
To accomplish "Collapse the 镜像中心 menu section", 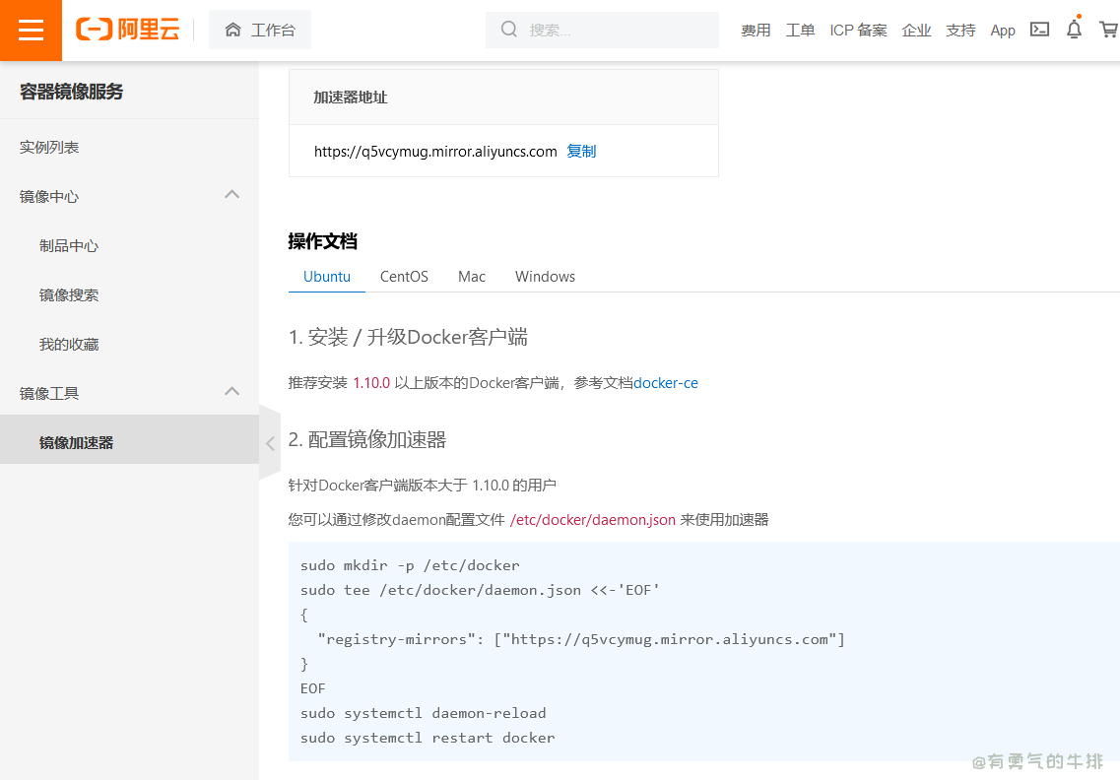I will pos(232,195).
